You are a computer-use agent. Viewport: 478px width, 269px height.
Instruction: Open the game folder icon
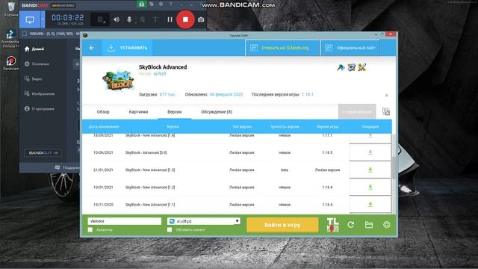coord(369,225)
